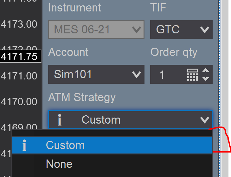Click the 4173.00 price row
231x177 pixels.
pyautogui.click(x=19, y=24)
